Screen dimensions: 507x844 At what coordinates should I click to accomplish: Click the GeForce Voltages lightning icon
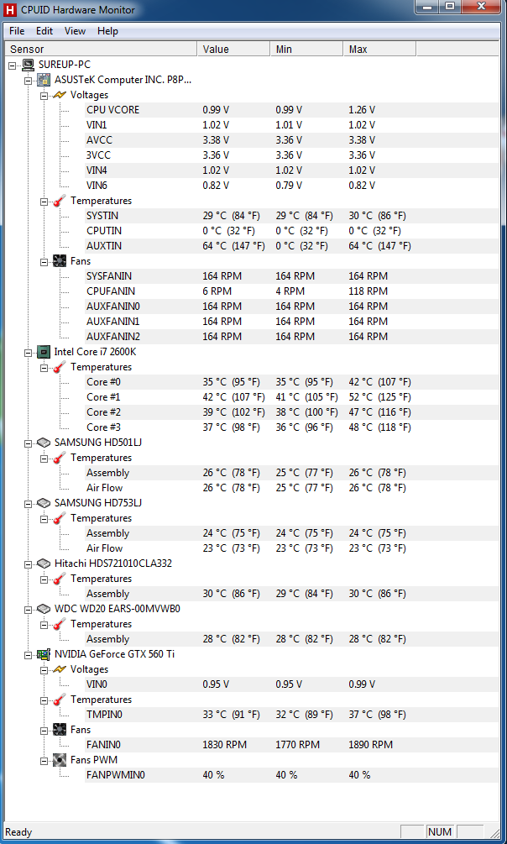pyautogui.click(x=60, y=669)
